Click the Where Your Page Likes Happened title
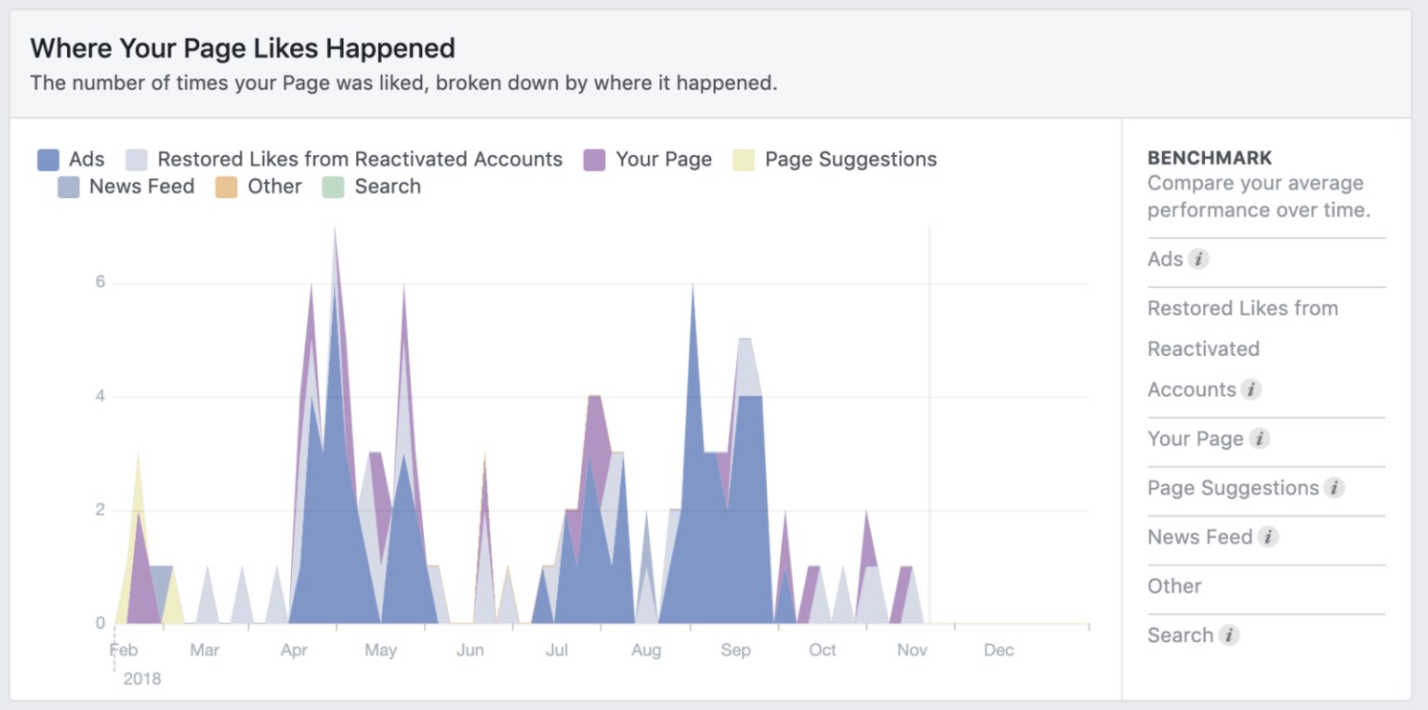Viewport: 1428px width, 710px height. coord(242,48)
